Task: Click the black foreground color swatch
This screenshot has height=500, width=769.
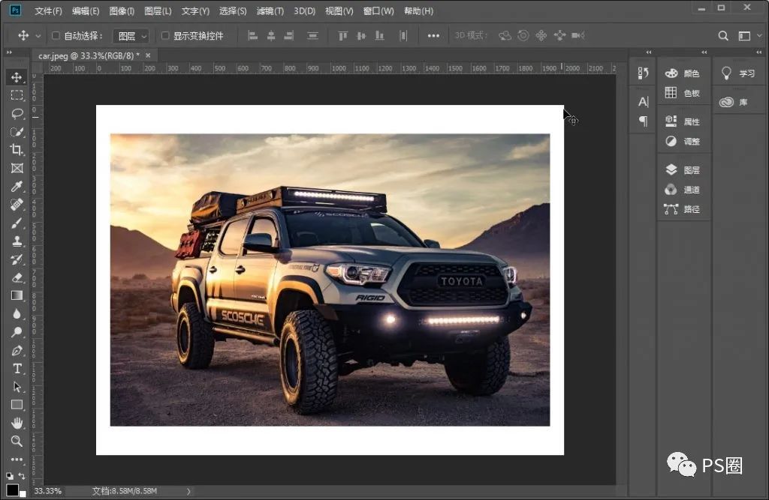Action: [12, 490]
